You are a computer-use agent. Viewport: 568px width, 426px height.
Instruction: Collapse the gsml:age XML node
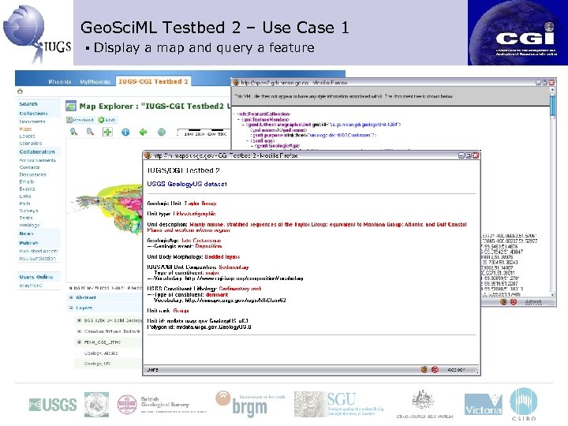tap(248, 140)
